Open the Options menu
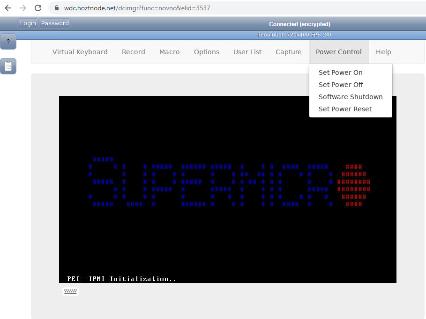Screen dimensions: 426x319 click(x=207, y=52)
